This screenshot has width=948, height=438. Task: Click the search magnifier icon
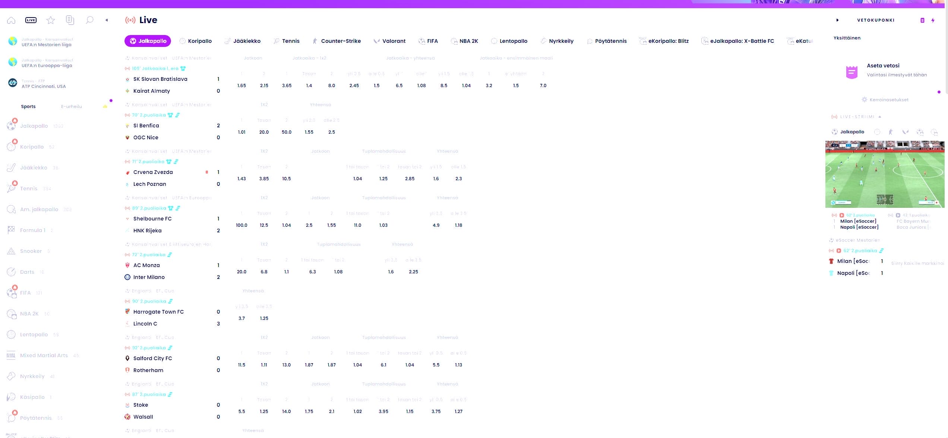[x=89, y=20]
